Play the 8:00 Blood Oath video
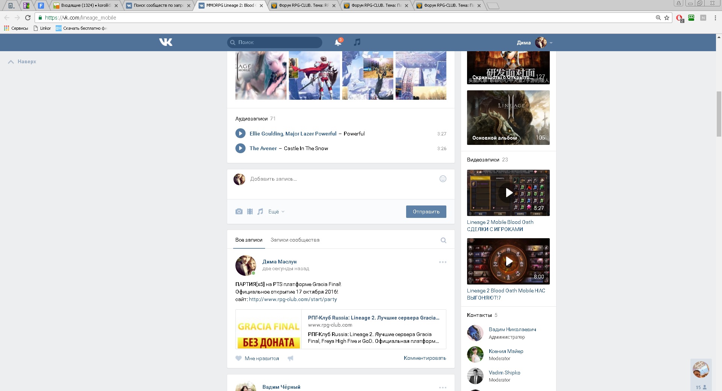Viewport: 722px width, 391px height. [x=508, y=261]
